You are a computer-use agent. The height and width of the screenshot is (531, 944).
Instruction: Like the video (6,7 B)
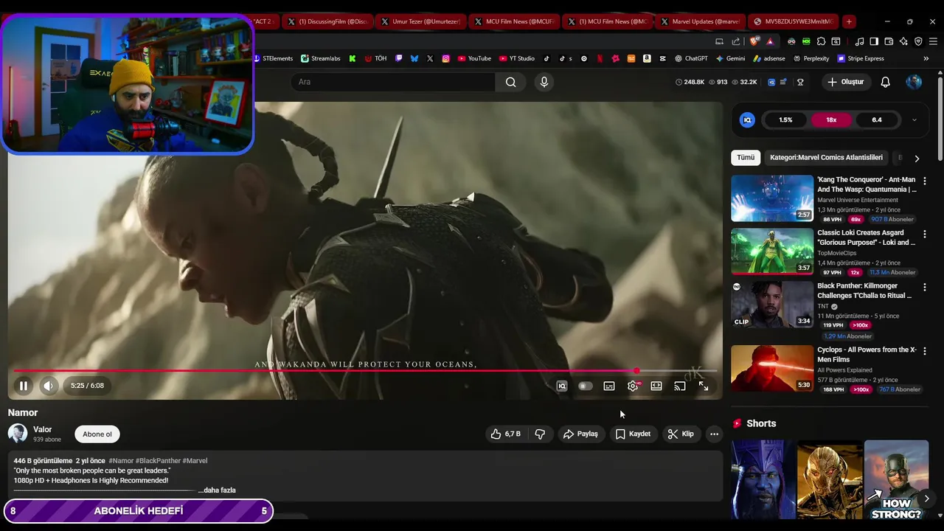pyautogui.click(x=507, y=434)
